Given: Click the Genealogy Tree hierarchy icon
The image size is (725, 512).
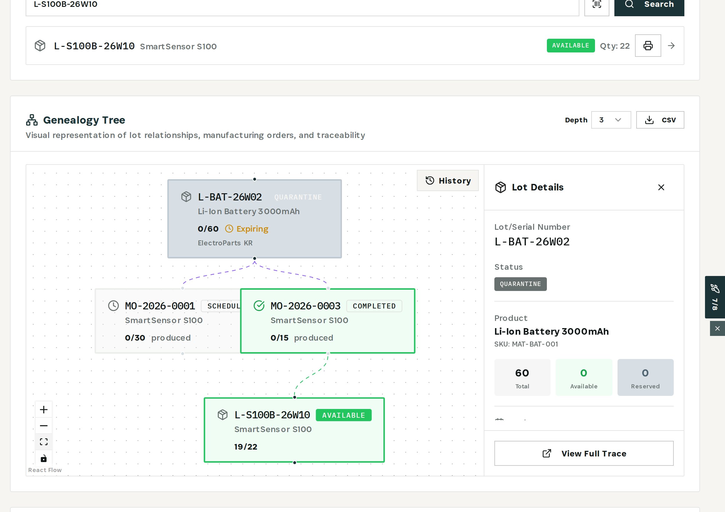Looking at the screenshot, I should [32, 120].
